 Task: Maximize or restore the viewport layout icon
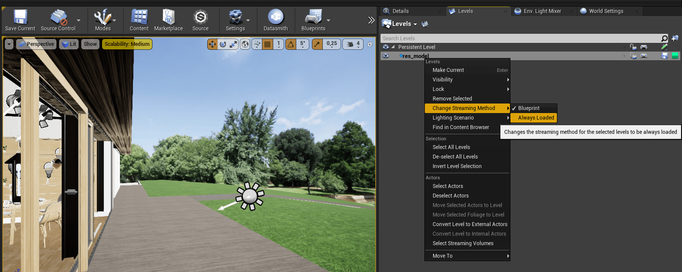click(x=370, y=44)
